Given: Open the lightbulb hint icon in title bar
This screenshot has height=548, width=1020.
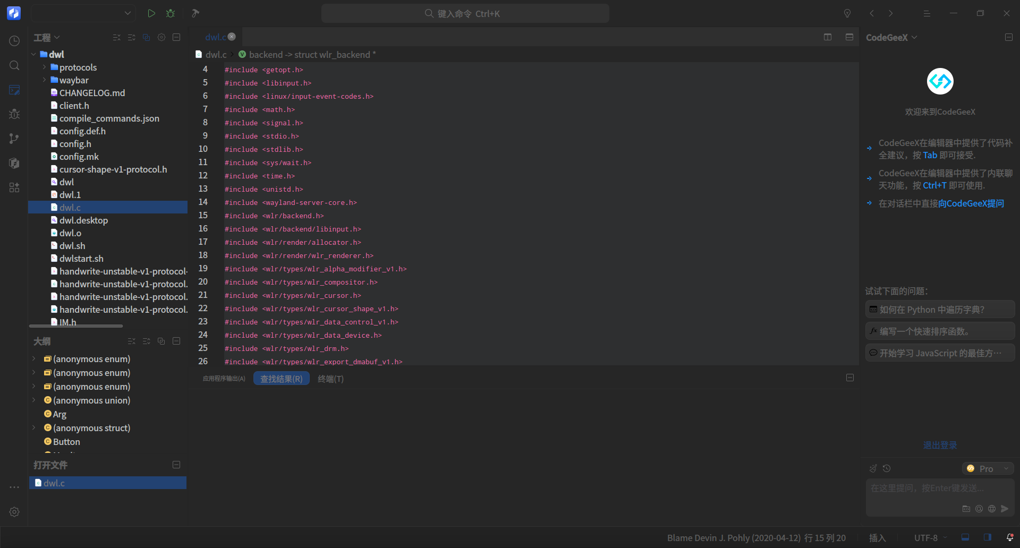Looking at the screenshot, I should click(x=847, y=13).
